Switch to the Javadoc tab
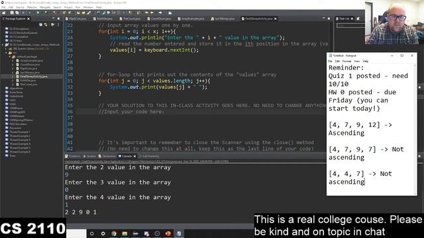 (89, 156)
